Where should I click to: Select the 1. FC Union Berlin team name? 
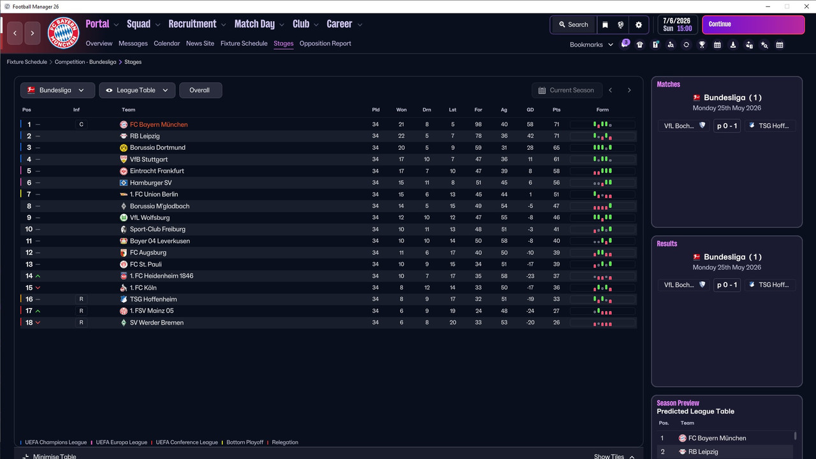click(x=154, y=194)
